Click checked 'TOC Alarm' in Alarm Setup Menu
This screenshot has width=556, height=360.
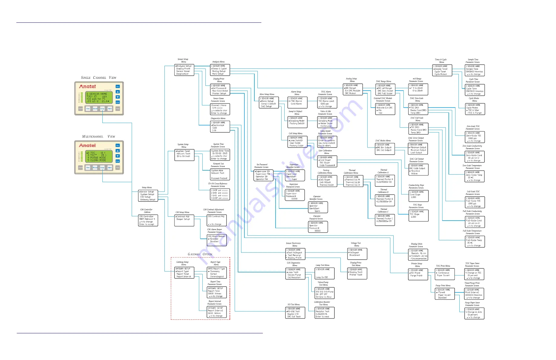[x=296, y=101]
